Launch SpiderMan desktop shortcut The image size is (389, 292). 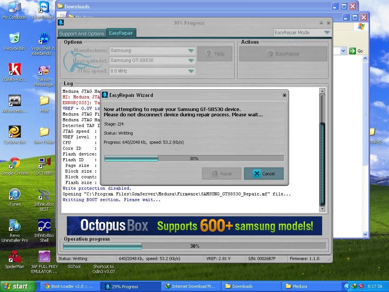tap(15, 260)
